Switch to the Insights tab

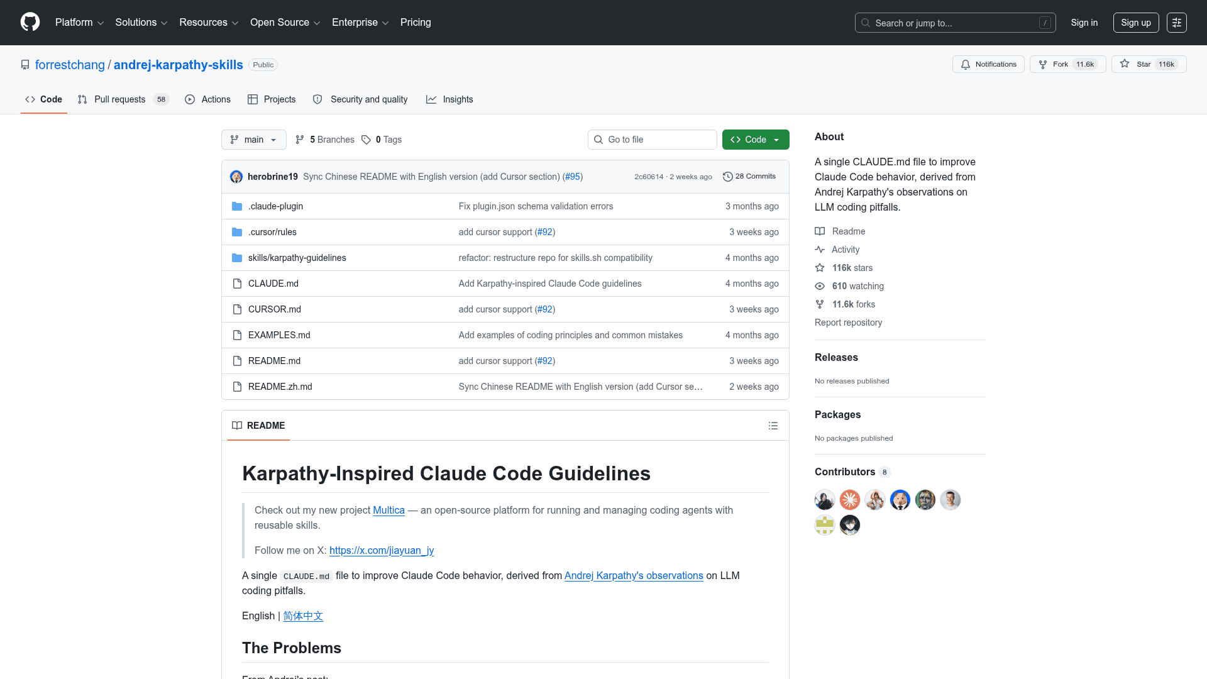click(x=449, y=99)
